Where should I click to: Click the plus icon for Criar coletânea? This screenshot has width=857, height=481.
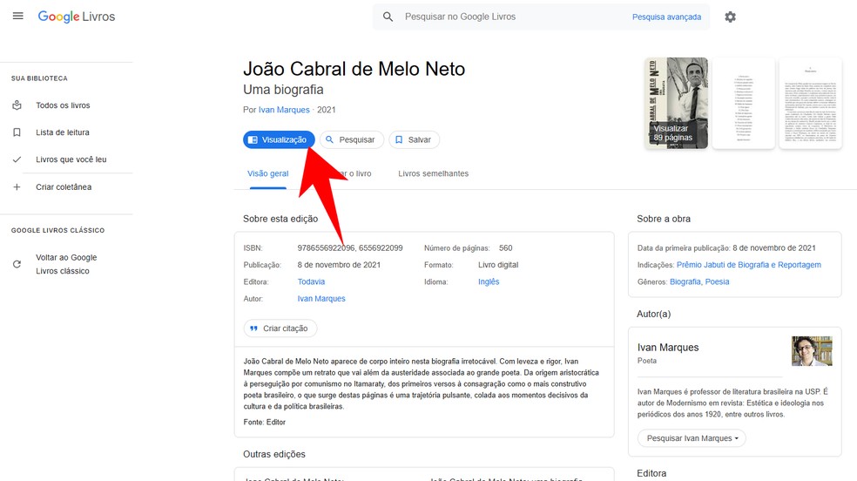[x=17, y=187]
